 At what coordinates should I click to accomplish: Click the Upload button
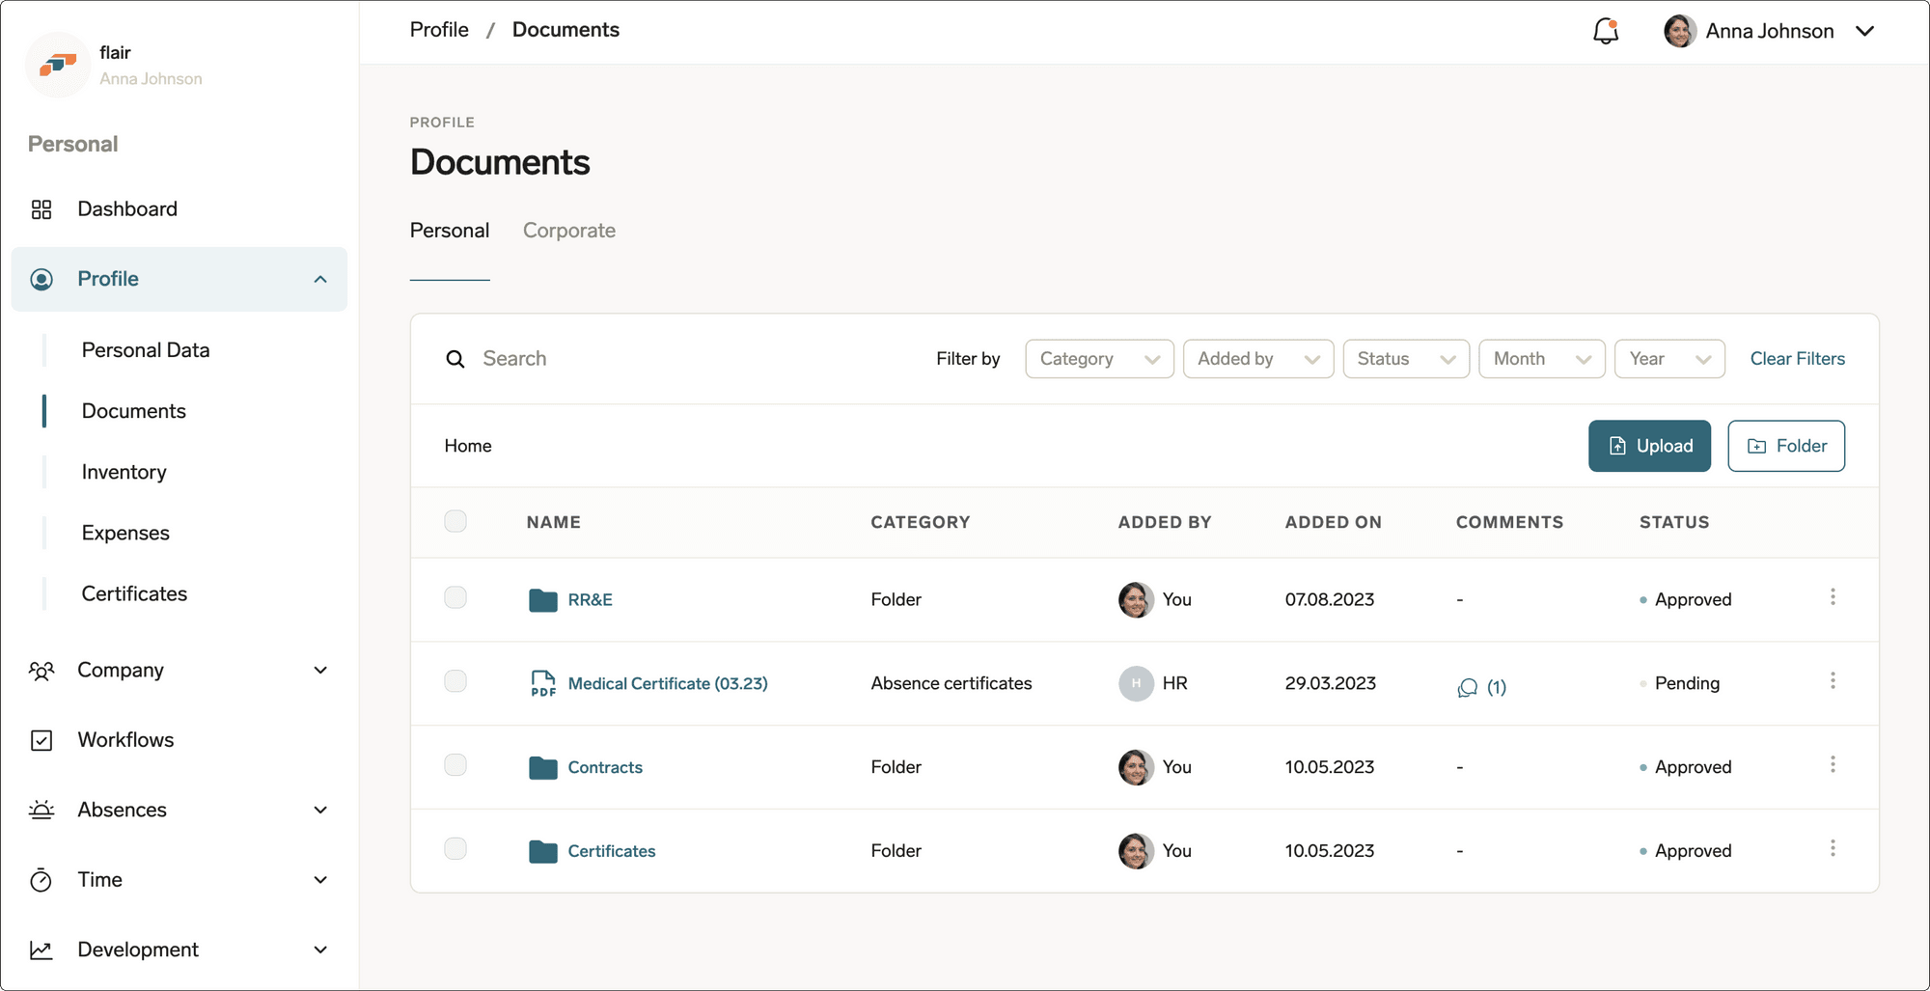[1649, 446]
